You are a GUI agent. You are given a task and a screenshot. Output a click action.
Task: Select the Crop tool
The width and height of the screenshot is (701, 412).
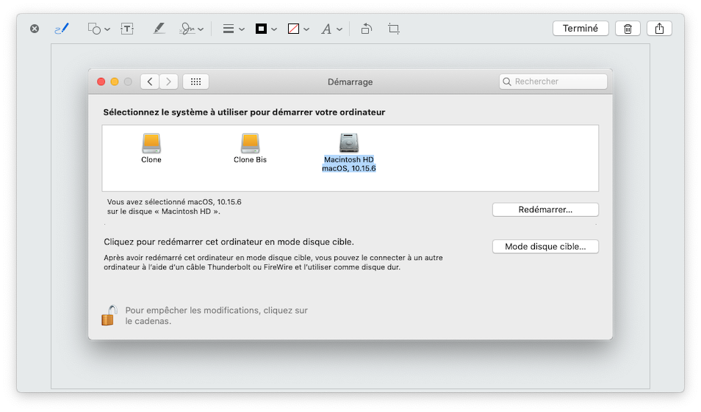tap(394, 29)
